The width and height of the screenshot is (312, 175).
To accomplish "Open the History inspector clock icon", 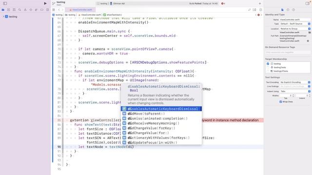I will [288, 10].
